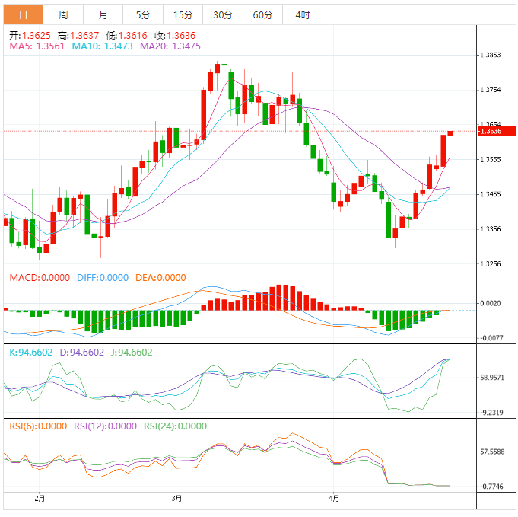The height and width of the screenshot is (517, 518).
Task: Click the -0.7746 RSI axis label
Action: point(491,487)
